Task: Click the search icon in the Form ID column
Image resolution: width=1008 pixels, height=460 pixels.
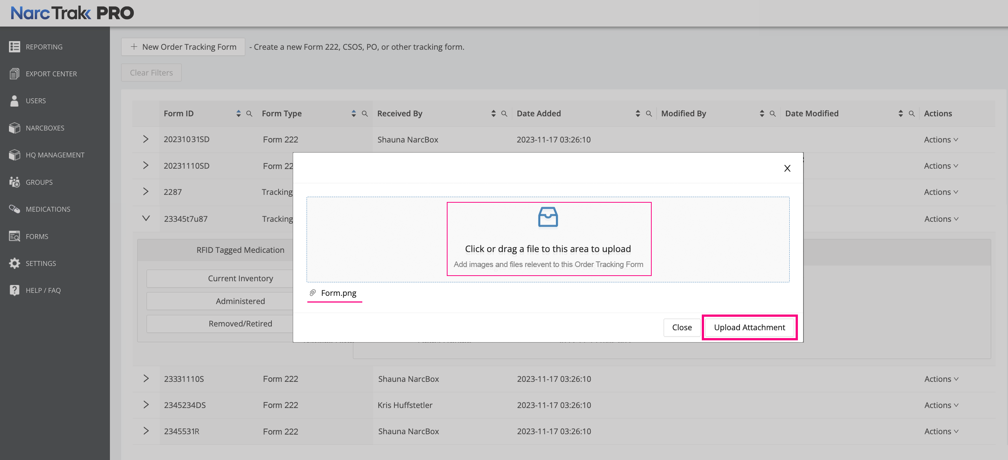Action: [x=249, y=114]
